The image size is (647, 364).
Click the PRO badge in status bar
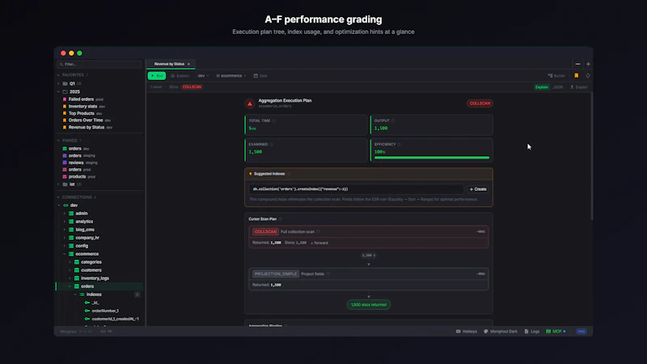point(581,332)
